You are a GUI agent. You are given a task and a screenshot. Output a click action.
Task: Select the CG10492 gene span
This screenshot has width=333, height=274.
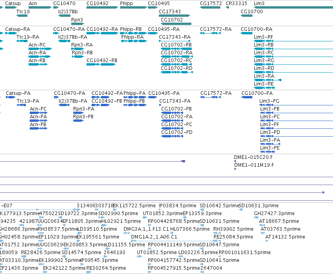coord(103,7)
